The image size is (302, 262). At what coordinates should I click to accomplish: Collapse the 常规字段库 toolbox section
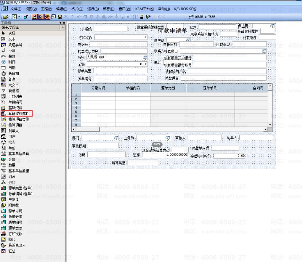click(63, 28)
